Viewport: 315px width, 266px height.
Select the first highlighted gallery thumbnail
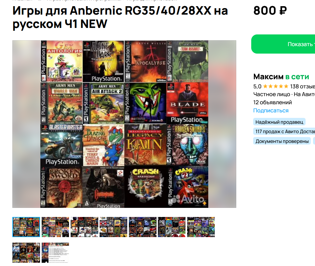pos(26,227)
